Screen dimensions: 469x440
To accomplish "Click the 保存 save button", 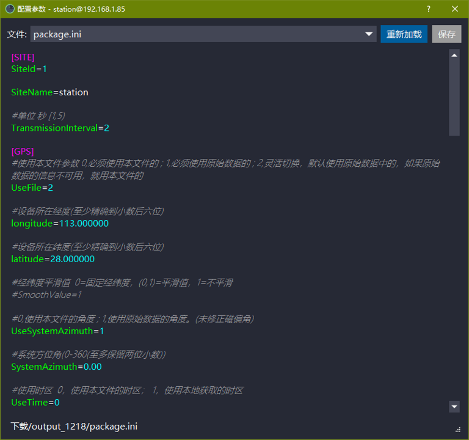I will (x=446, y=34).
